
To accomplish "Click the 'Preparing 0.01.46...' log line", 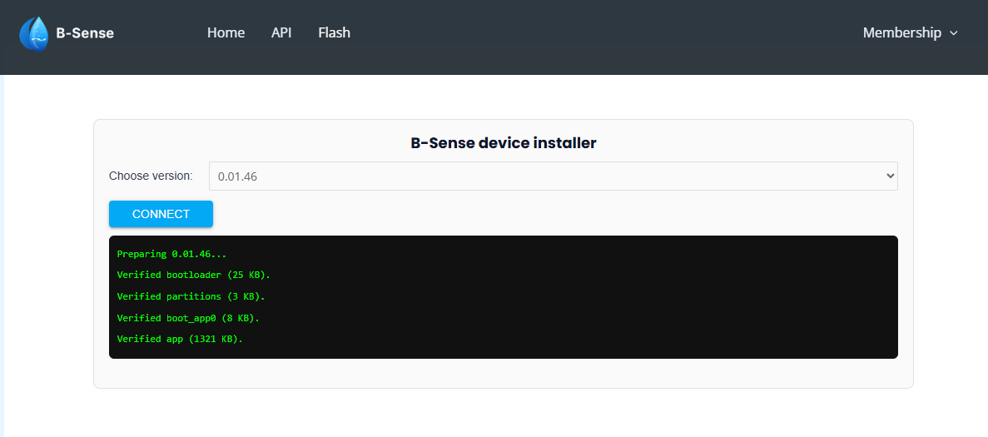I will point(171,254).
